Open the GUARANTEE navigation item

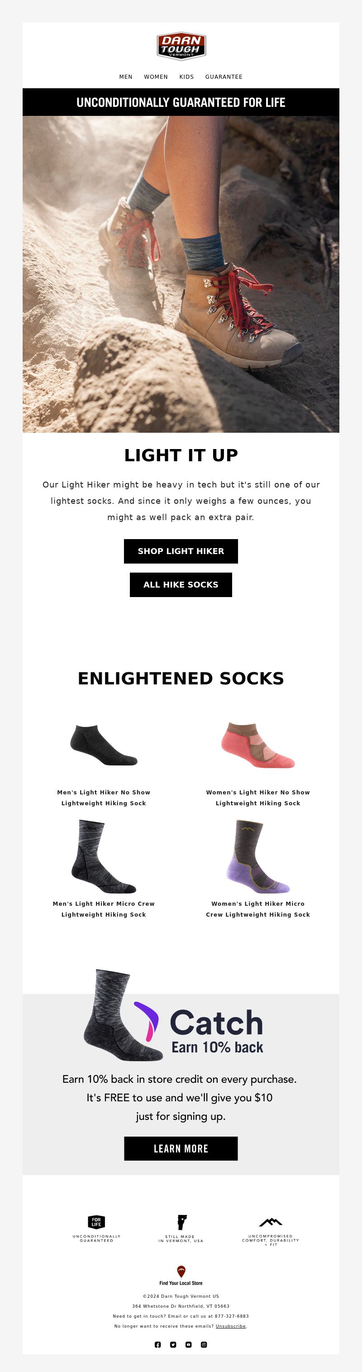coord(224,76)
